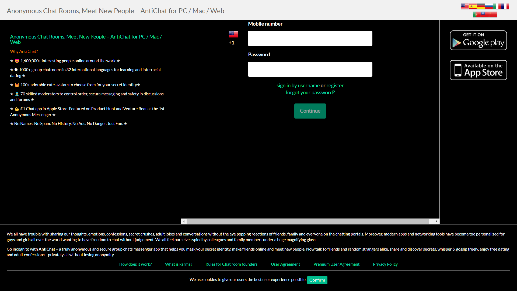Click the Spanish language flag icon
Viewport: 517px width, 291px height.
click(x=473, y=6)
